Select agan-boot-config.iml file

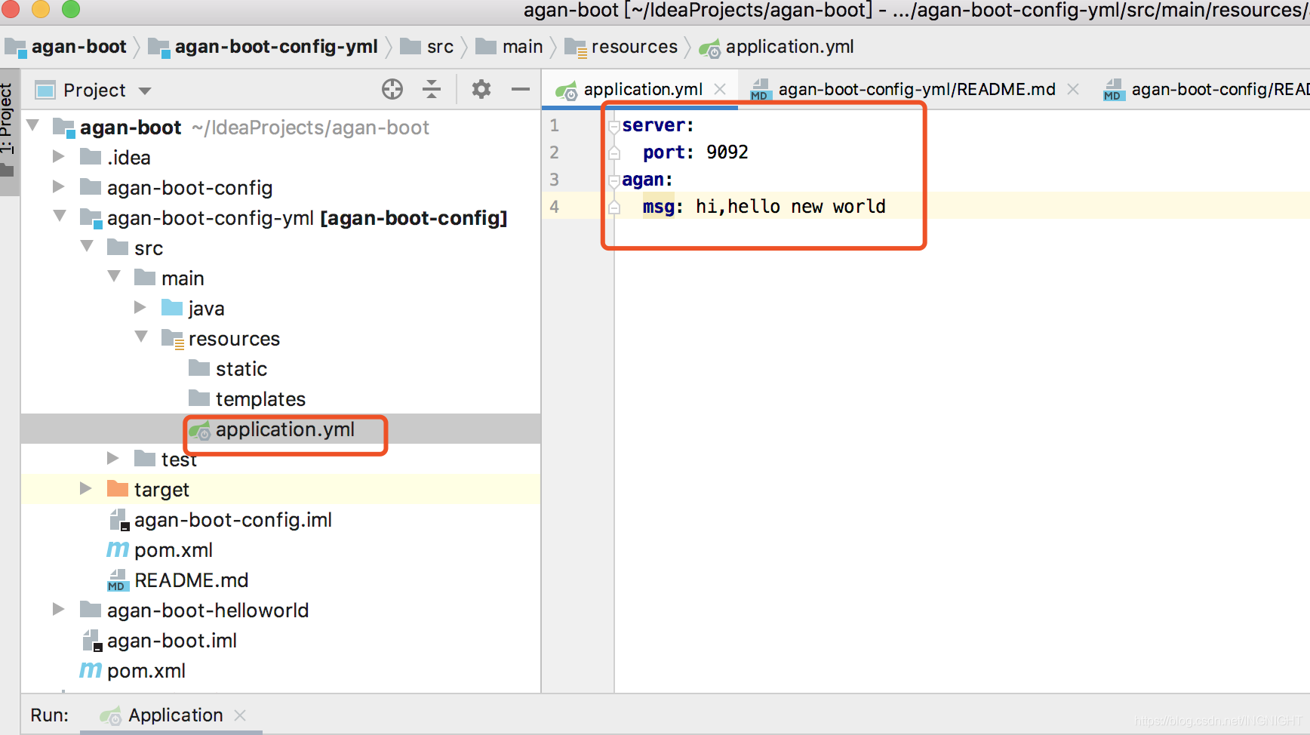pyautogui.click(x=232, y=520)
